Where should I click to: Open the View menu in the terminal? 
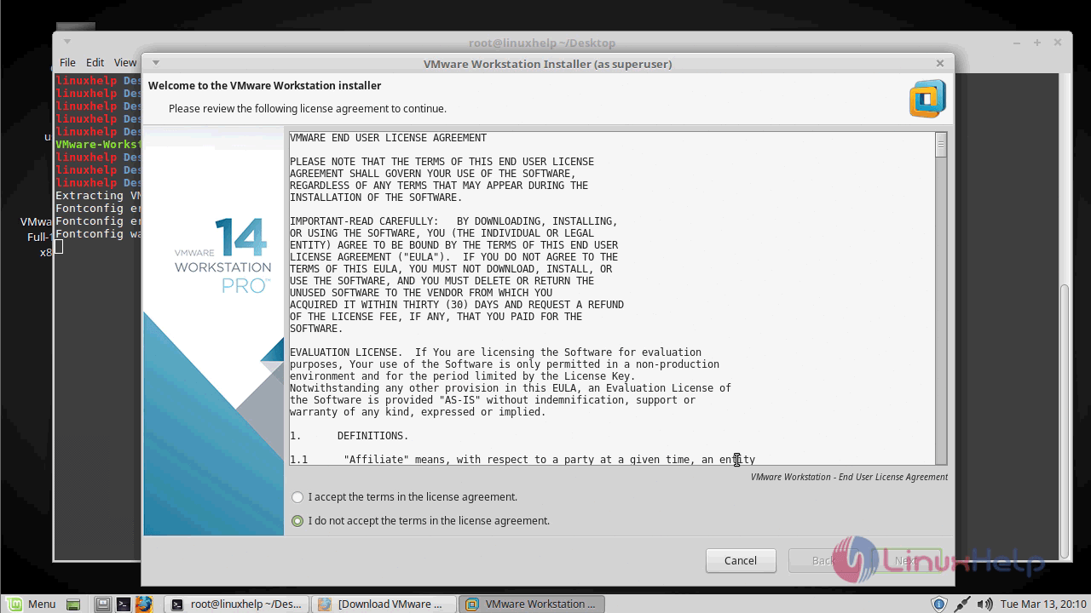(125, 62)
